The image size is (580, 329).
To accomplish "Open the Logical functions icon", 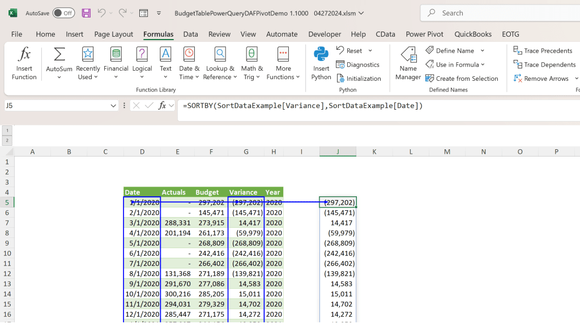I will [142, 54].
